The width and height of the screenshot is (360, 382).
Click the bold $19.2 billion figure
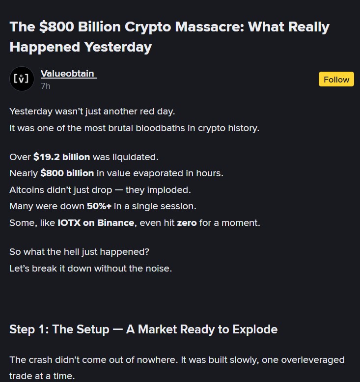[61, 157]
